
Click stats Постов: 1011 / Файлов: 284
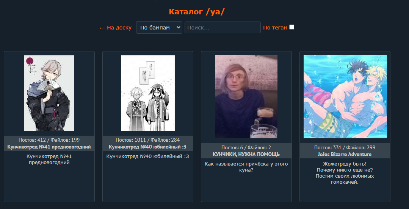click(147, 140)
